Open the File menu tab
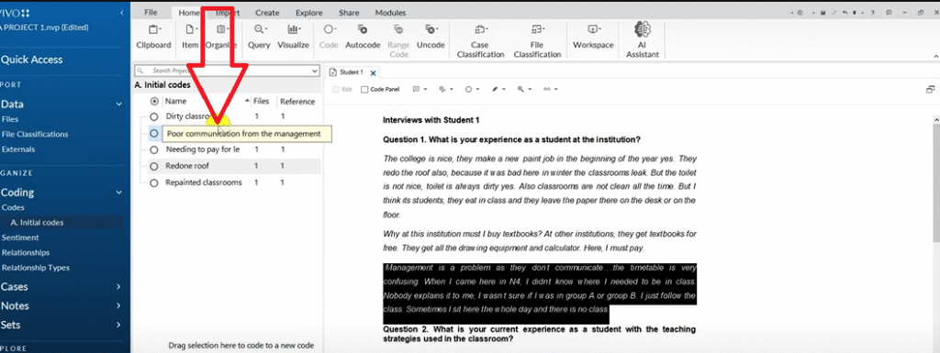 click(x=151, y=13)
